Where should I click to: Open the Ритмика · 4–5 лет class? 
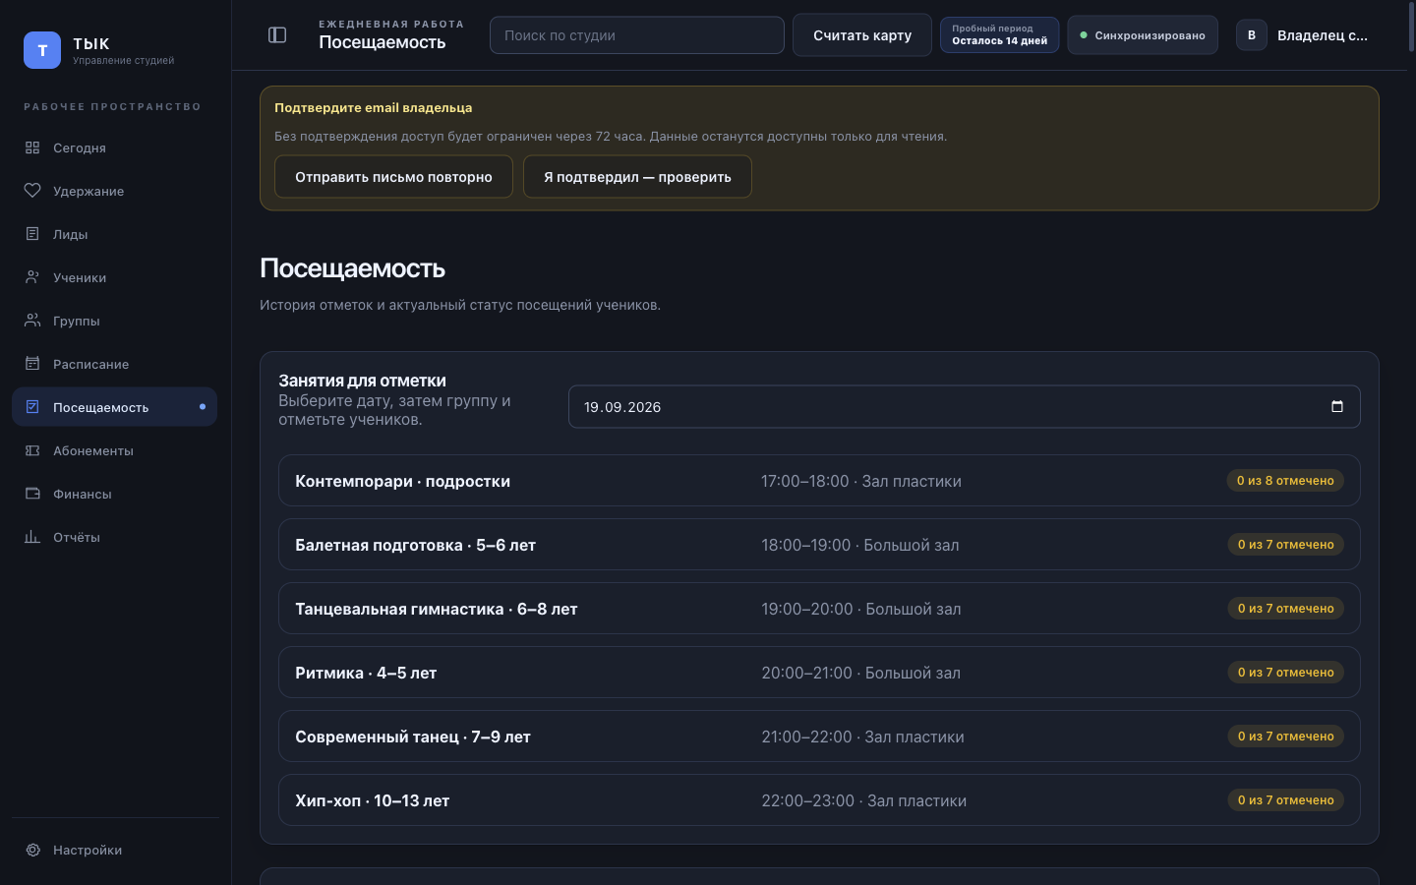(819, 673)
